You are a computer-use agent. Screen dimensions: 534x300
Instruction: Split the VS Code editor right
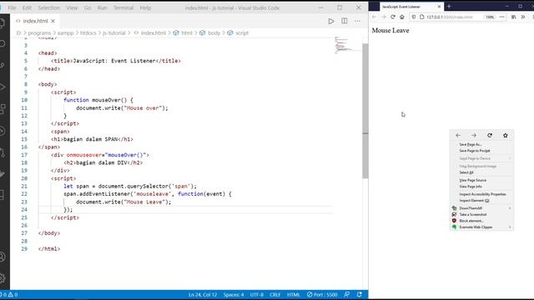pyautogui.click(x=345, y=21)
